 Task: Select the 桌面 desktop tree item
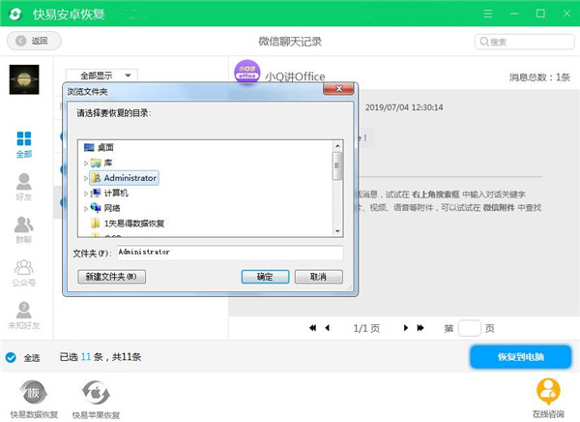click(99, 147)
